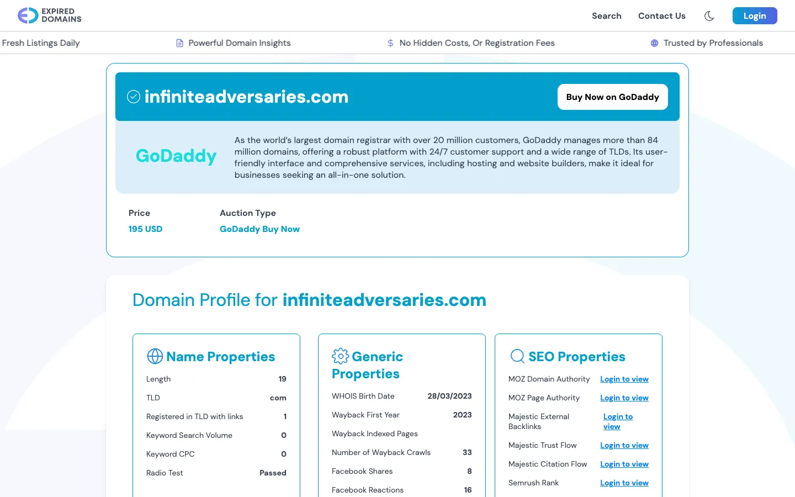Click the TLD row value com

coord(278,398)
